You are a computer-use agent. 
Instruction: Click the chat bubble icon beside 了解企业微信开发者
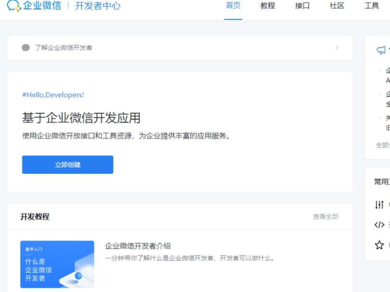point(26,48)
